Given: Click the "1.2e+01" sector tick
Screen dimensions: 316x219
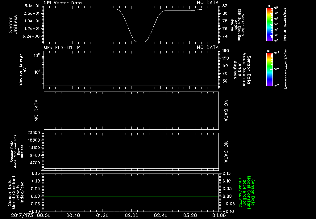Looking at the screenshot, I should pos(32,29).
